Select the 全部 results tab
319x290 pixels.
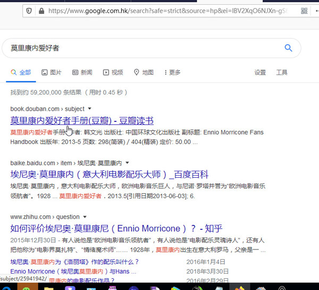(21, 72)
